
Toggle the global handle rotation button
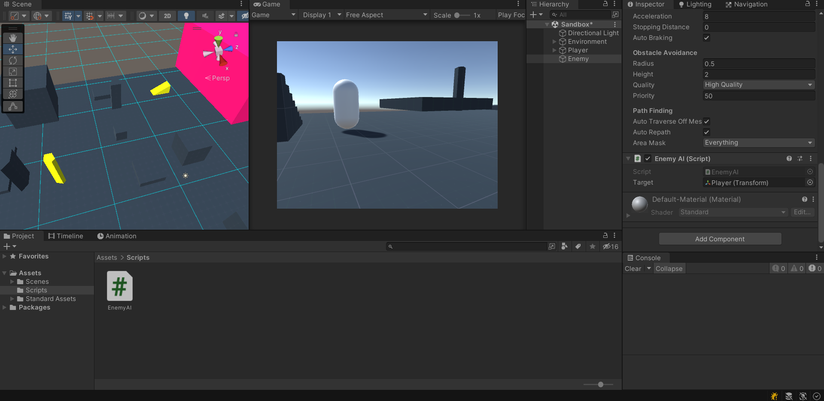tap(41, 16)
